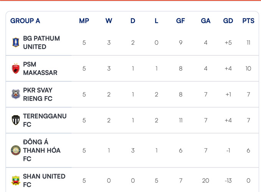Click the Shan United FC crest
This screenshot has height=192, width=261.
click(16, 180)
